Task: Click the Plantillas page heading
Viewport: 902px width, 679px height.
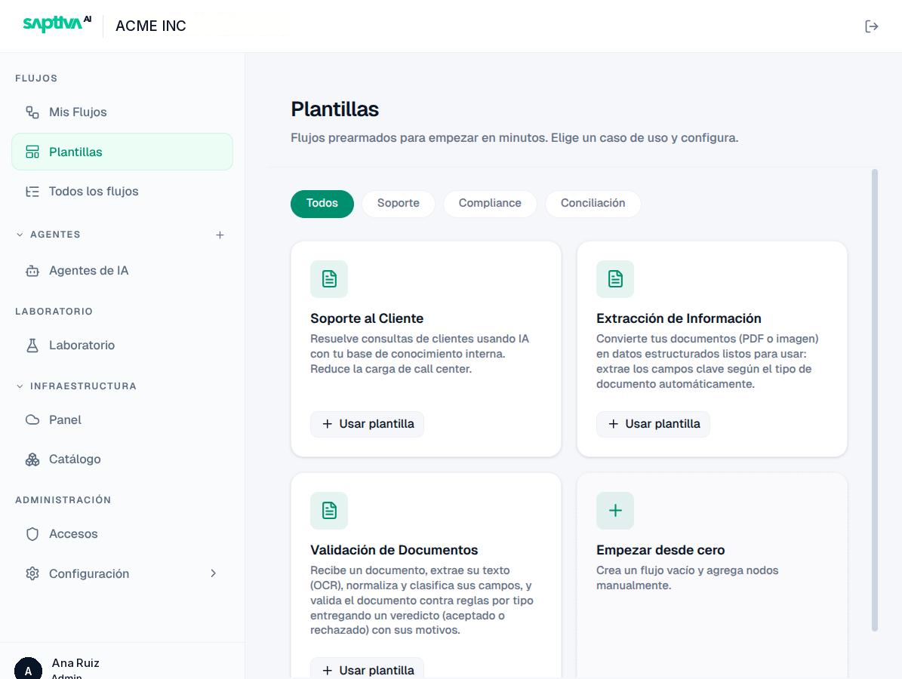Action: pos(335,109)
